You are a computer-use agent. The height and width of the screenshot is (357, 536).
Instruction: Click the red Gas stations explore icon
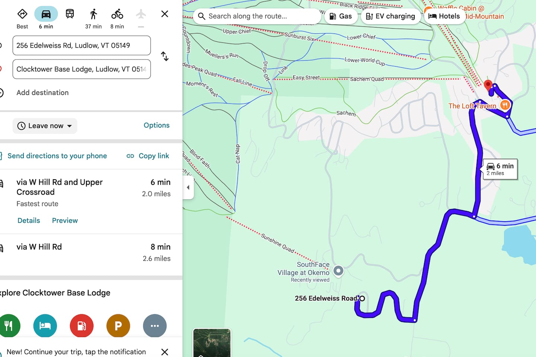(82, 326)
